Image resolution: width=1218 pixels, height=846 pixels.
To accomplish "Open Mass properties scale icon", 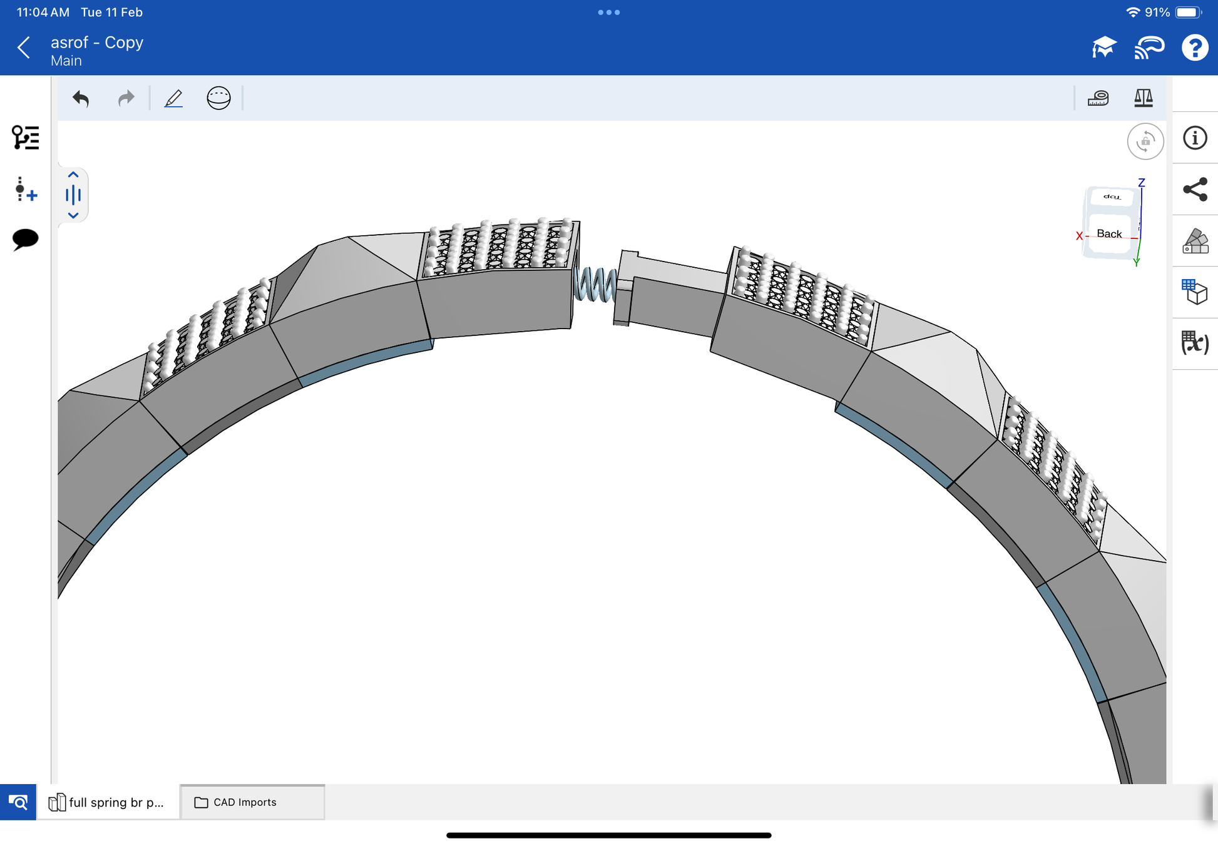I will coord(1143,98).
